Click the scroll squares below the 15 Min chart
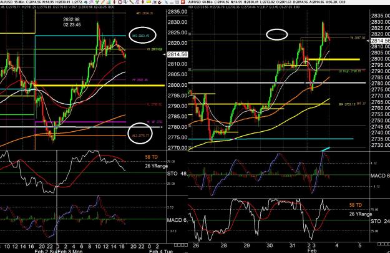390x253 pixels. pyautogui.click(x=181, y=245)
